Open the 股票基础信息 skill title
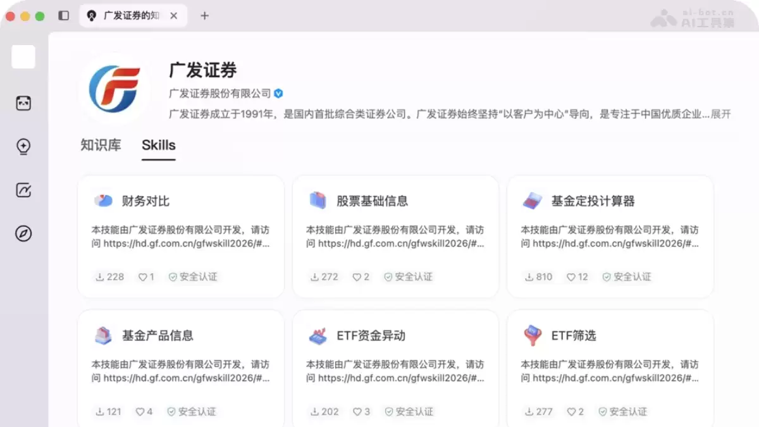 [x=373, y=201]
